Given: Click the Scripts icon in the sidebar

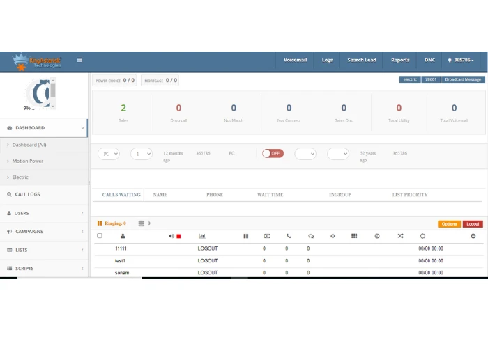Looking at the screenshot, I should click(x=9, y=268).
